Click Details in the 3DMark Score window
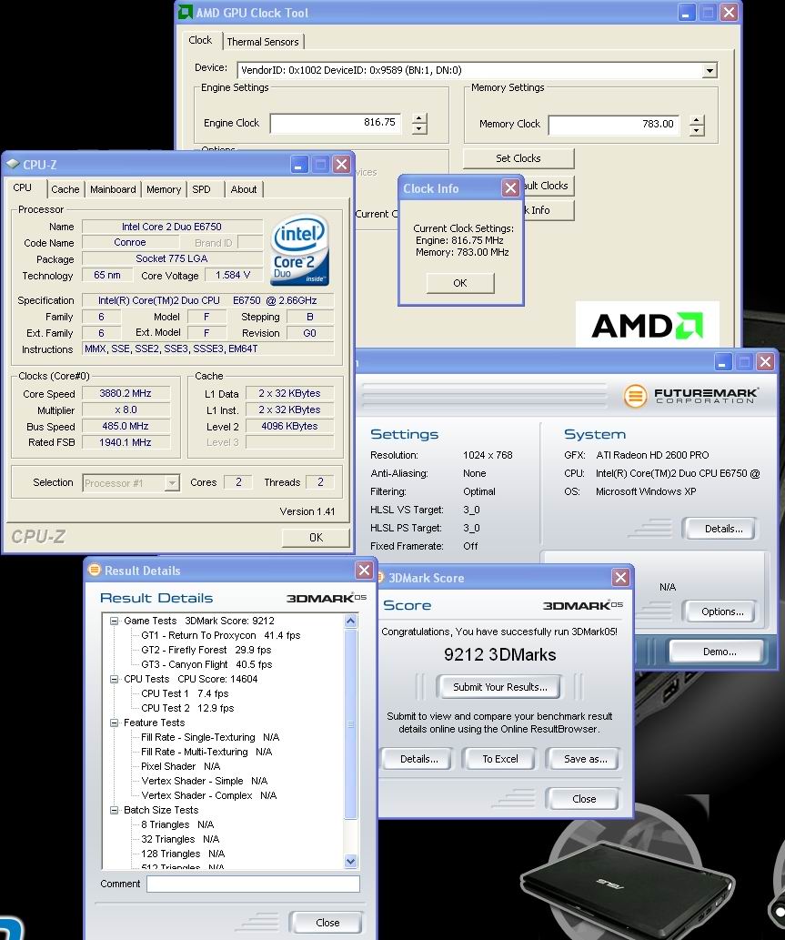 [x=418, y=759]
